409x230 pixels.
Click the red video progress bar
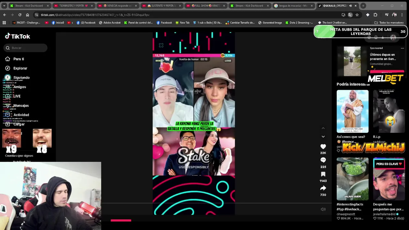(121, 220)
